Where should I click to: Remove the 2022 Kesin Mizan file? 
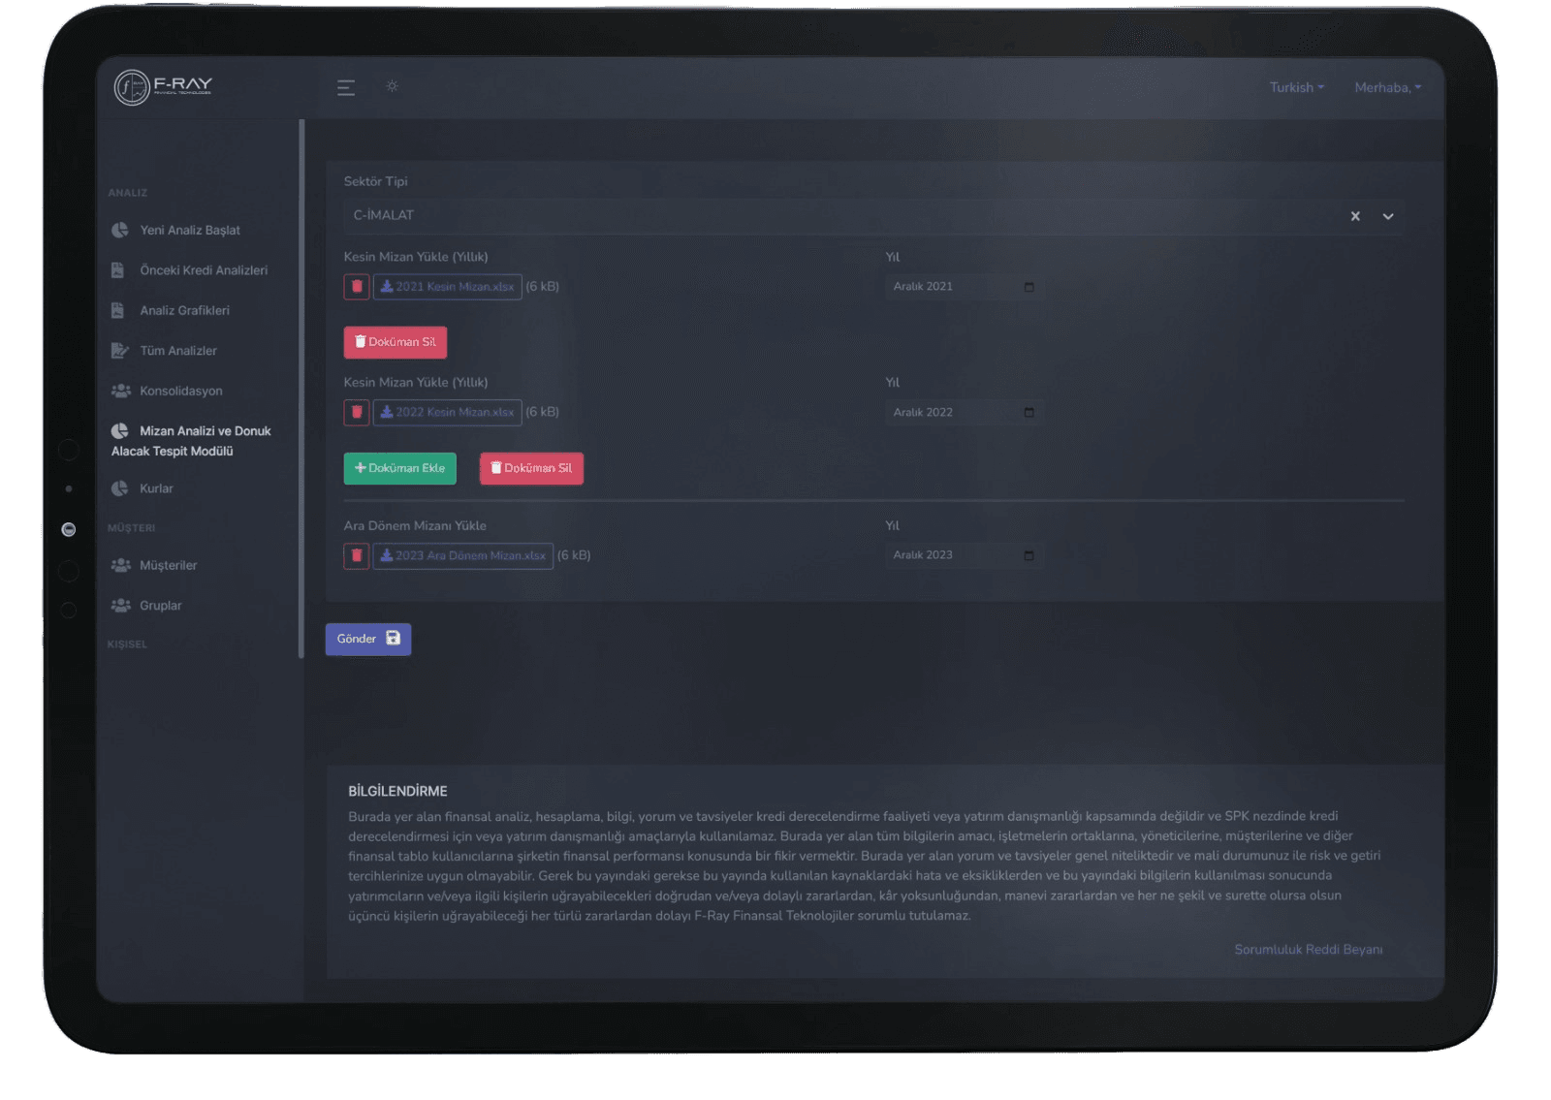click(x=357, y=413)
